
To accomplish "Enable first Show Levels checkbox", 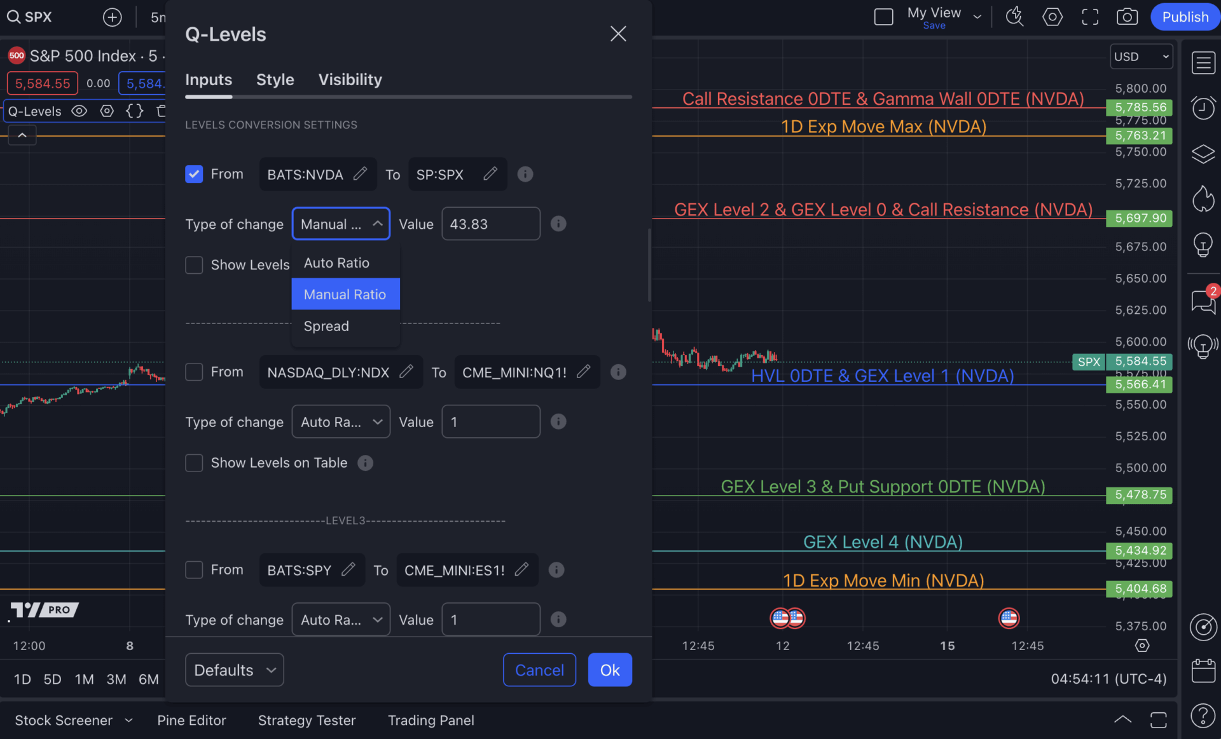I will point(194,265).
